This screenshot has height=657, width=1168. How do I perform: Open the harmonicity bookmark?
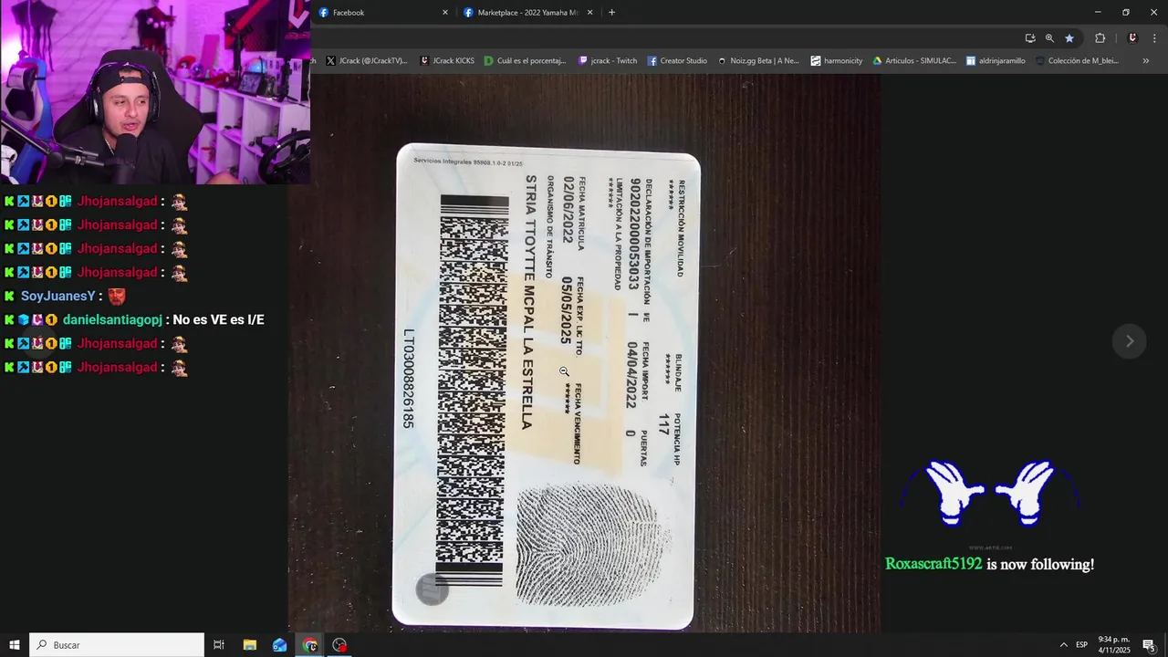tap(837, 61)
